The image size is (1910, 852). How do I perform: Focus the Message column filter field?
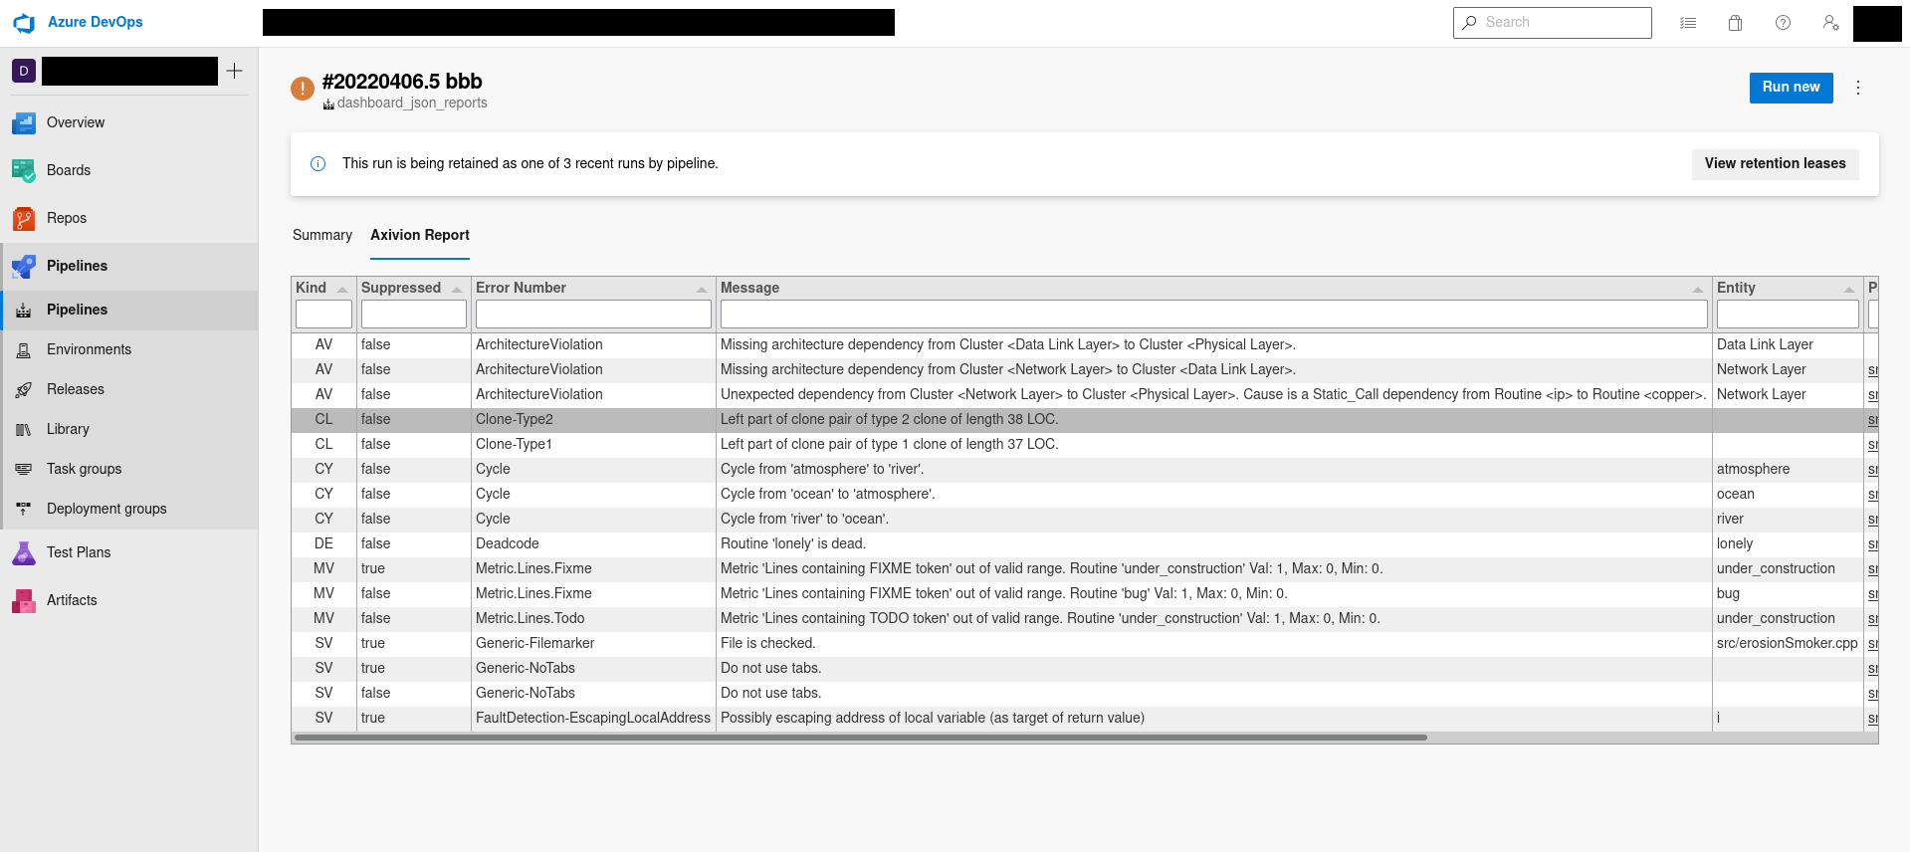pyautogui.click(x=1213, y=315)
